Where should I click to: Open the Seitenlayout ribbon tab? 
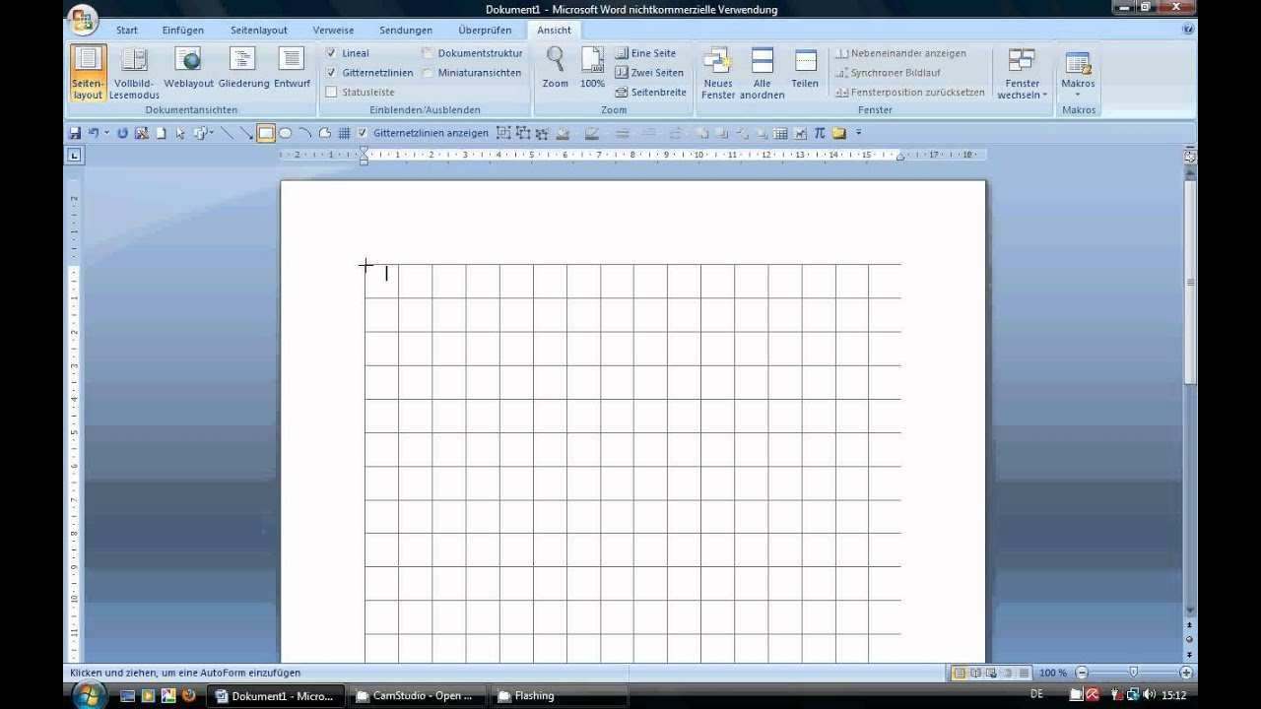[x=259, y=31]
